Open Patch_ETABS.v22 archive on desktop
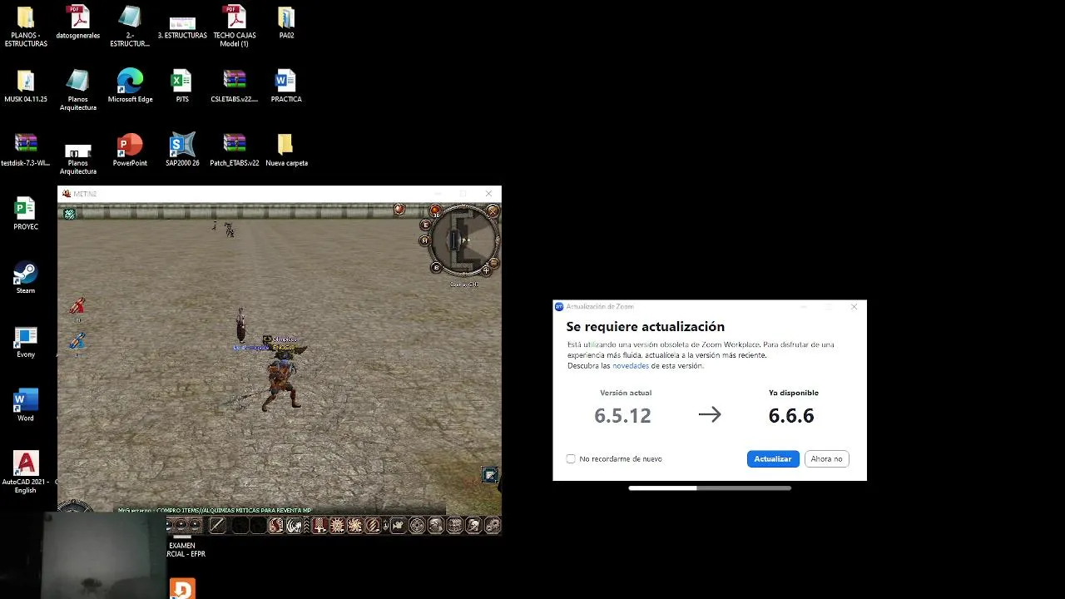 click(235, 151)
